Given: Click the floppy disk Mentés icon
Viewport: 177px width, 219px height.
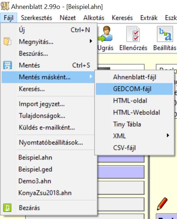Looking at the screenshot, I should [x=8, y=65].
